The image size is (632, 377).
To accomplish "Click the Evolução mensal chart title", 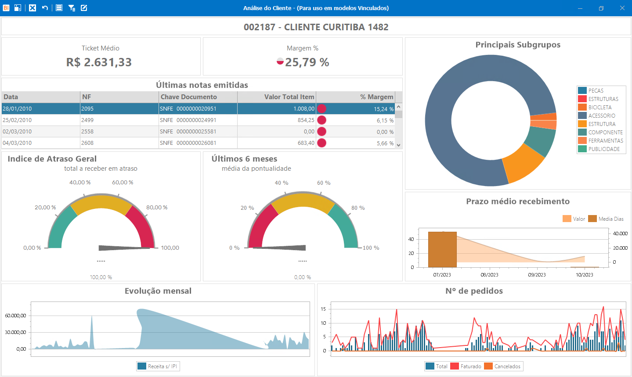I will coord(158,291).
